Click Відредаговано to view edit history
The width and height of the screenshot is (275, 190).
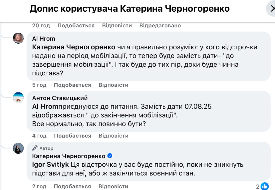pyautogui.click(x=160, y=25)
